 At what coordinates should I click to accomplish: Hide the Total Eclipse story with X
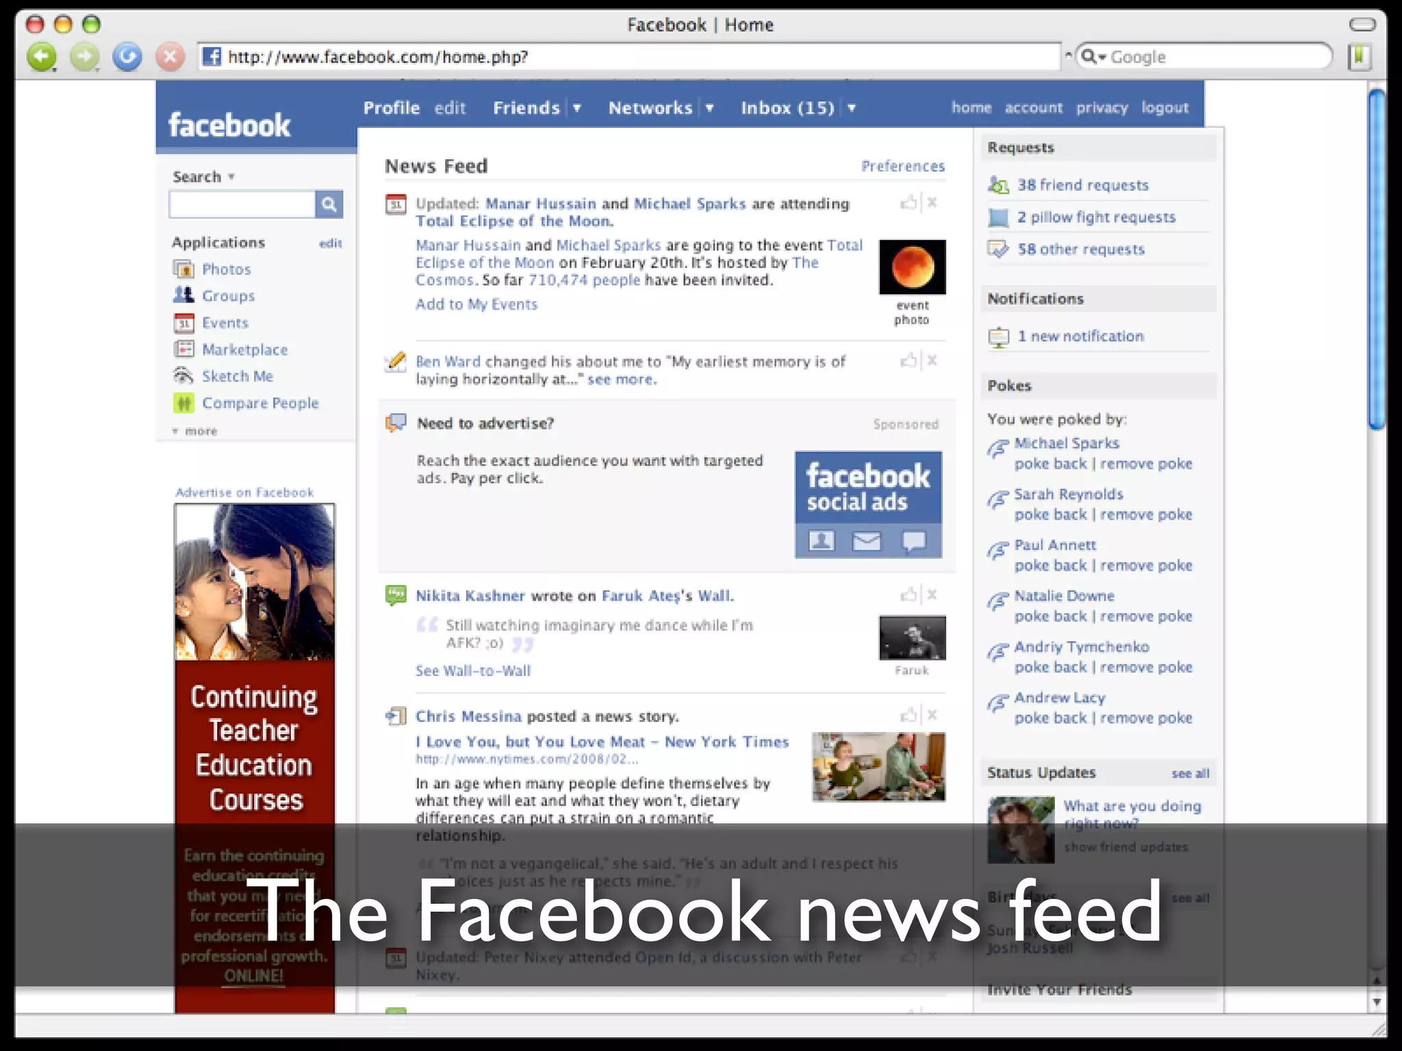(x=932, y=202)
